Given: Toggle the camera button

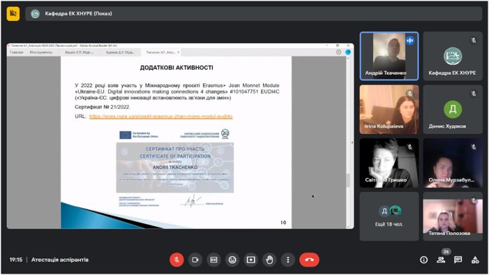Looking at the screenshot, I should 195,260.
